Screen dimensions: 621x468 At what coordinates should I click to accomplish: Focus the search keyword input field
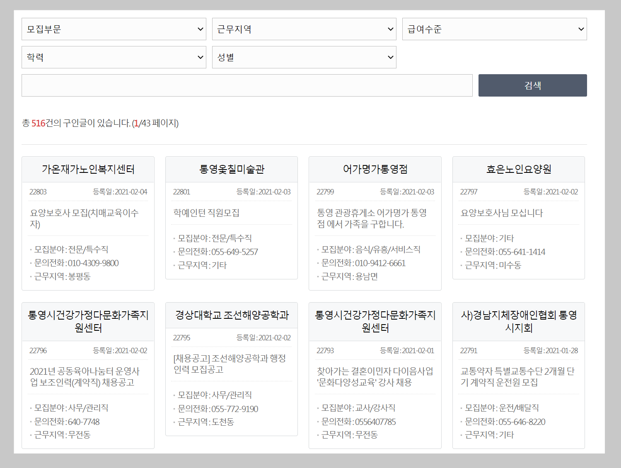[x=247, y=85]
